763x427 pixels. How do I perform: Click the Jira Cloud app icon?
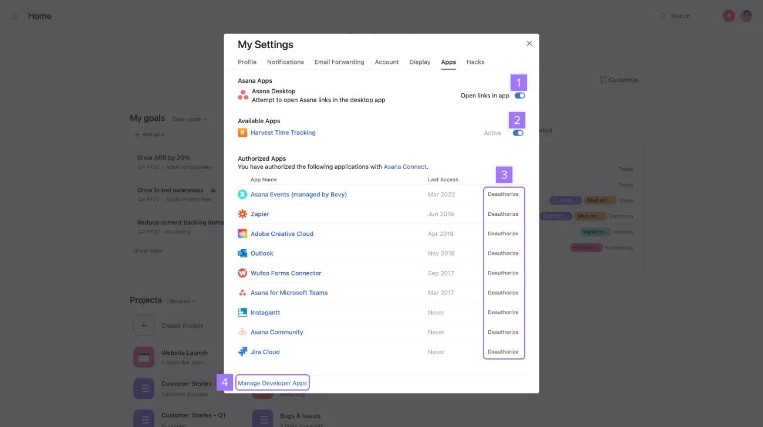tap(242, 351)
